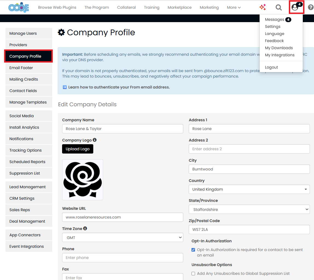Click the search magnifier icon
This screenshot has width=314, height=280.
[x=278, y=7]
